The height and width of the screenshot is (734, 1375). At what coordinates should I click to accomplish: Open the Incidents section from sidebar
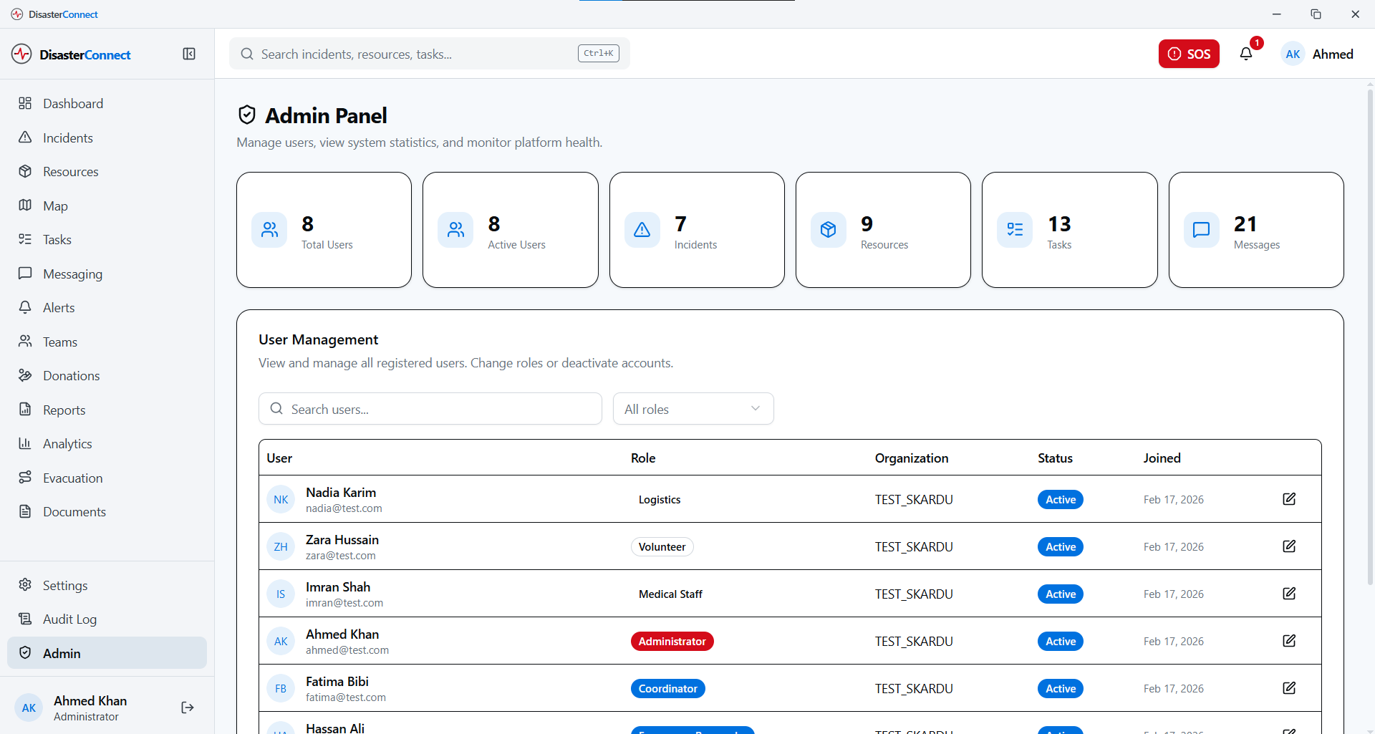click(x=68, y=137)
